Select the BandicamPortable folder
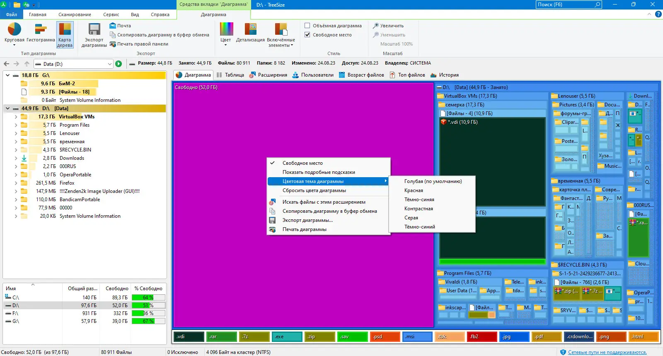 click(80, 200)
